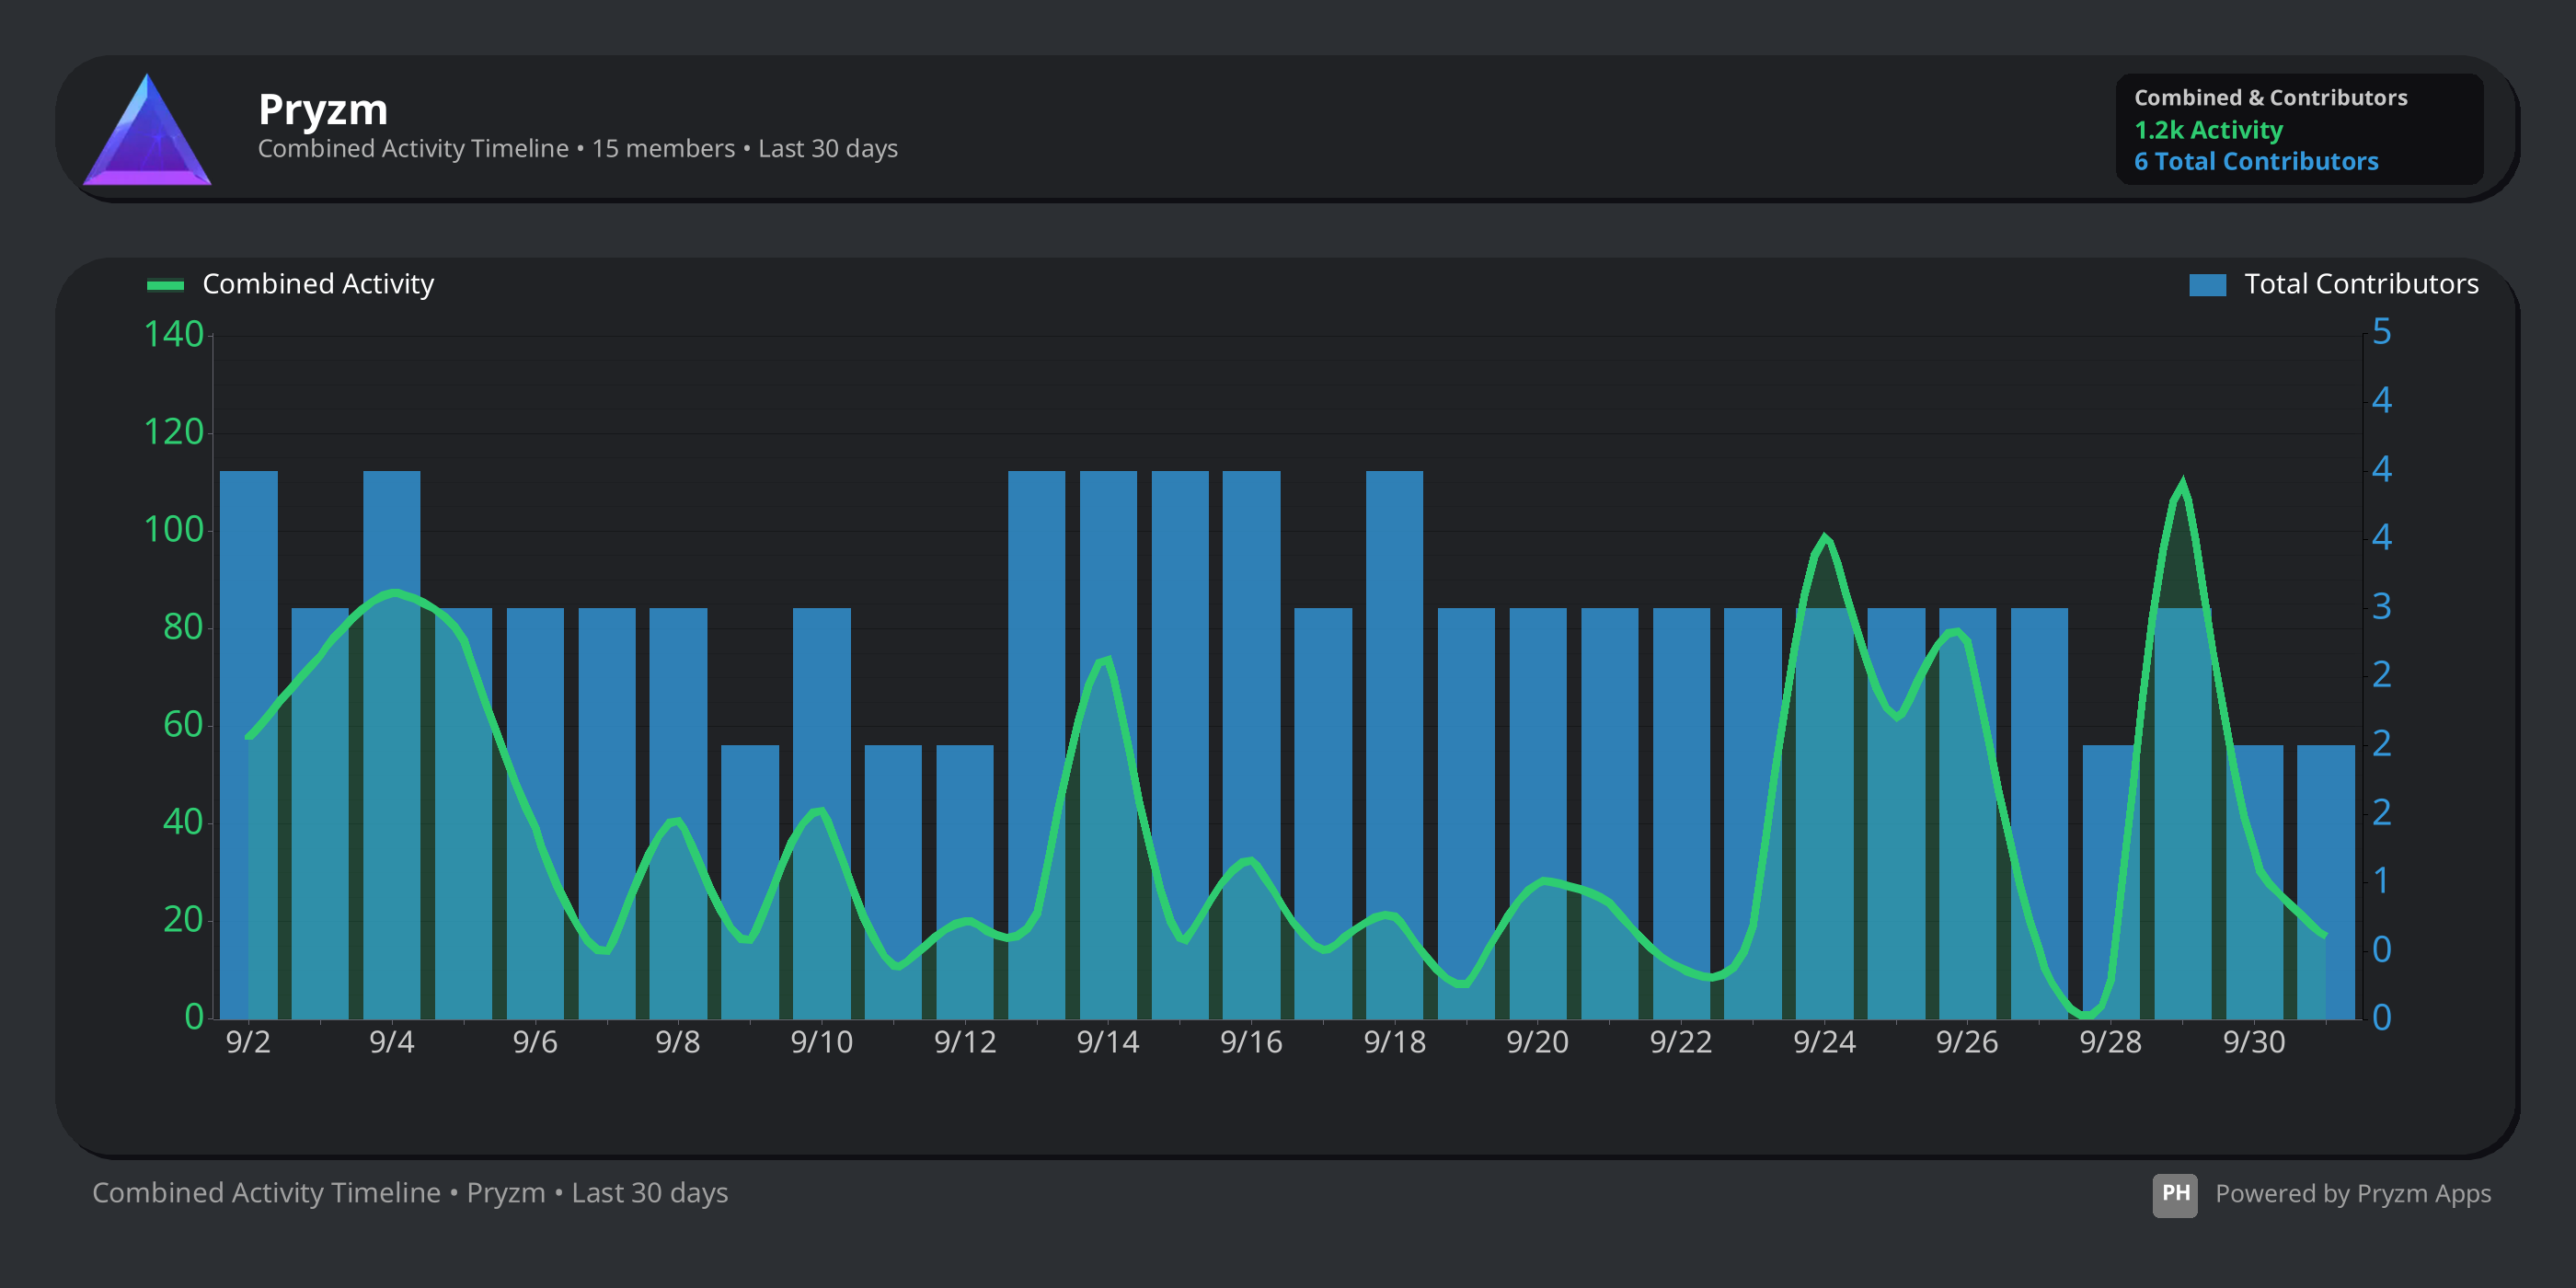Screen dimensions: 2576x1288
Task: Toggle the Combined Activity legend label
Action: point(318,284)
